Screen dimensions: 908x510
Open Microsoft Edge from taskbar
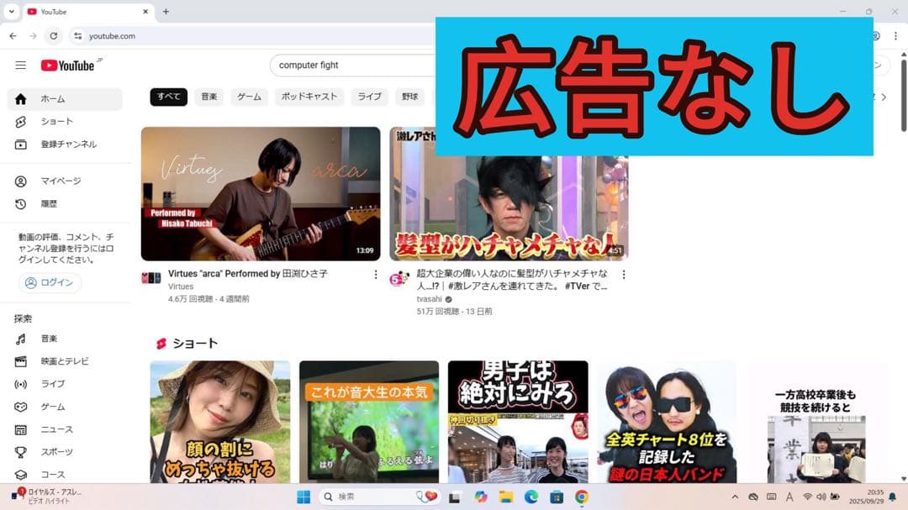531,497
